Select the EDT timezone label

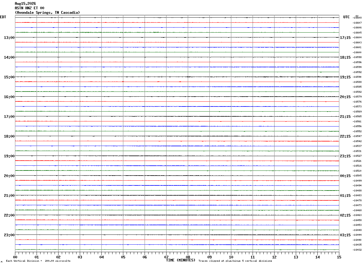point(3,17)
